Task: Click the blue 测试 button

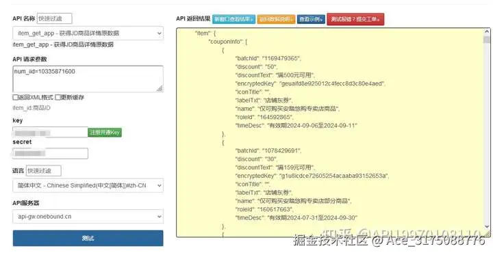Action: 88,239
